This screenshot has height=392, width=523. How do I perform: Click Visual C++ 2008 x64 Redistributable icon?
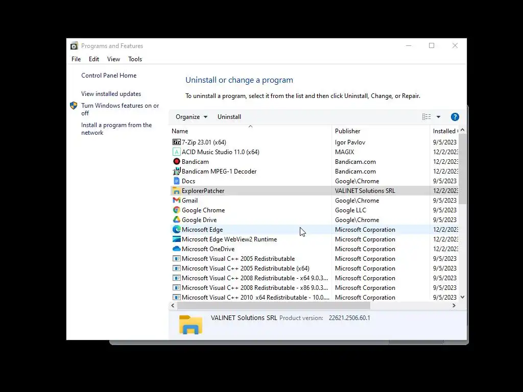click(x=176, y=278)
